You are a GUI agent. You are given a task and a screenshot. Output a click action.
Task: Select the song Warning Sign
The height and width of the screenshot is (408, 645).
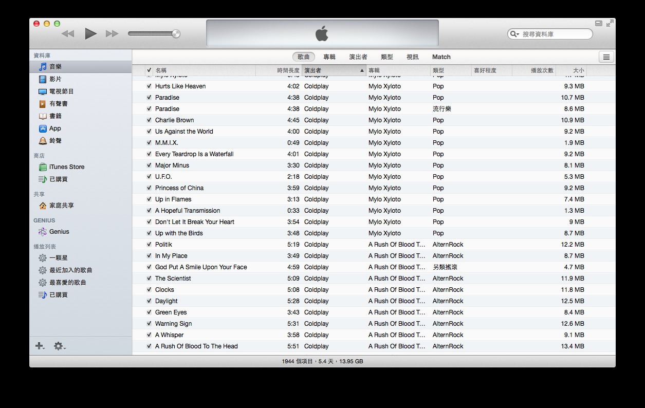(374, 324)
